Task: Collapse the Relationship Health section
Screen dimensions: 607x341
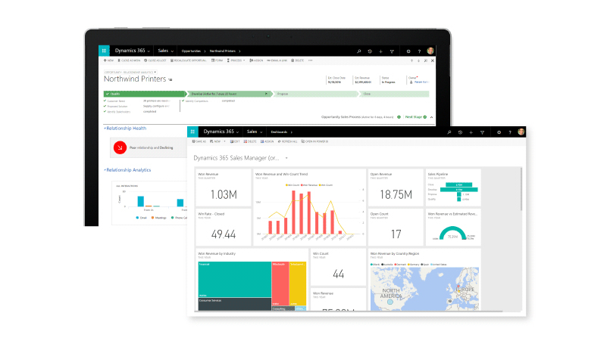Action: tap(105, 129)
